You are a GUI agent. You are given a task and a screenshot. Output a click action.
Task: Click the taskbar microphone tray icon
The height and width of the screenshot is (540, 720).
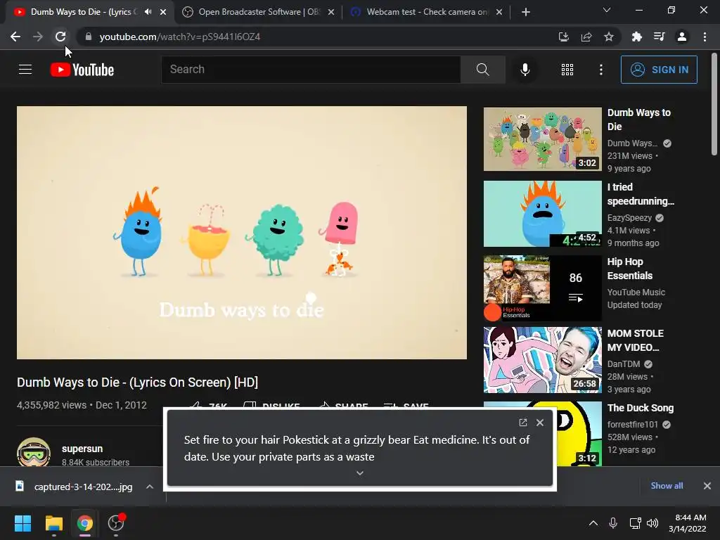[613, 523]
